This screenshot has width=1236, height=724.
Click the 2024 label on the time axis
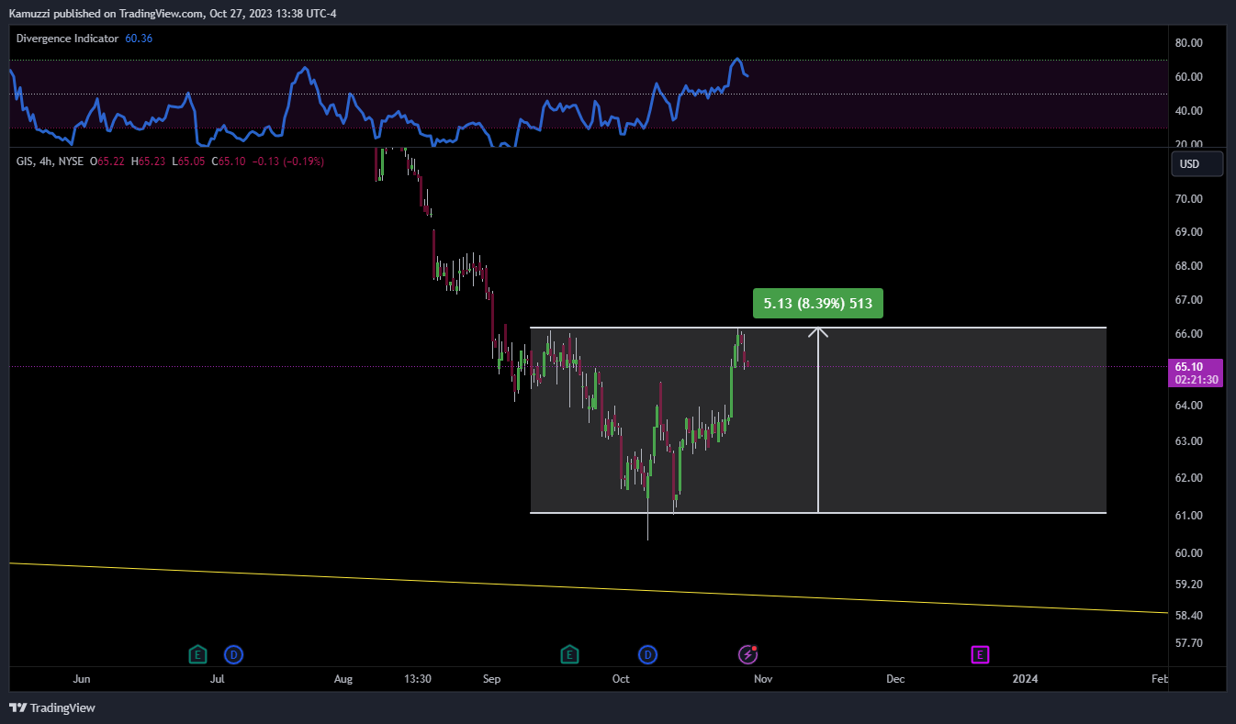(x=1025, y=679)
